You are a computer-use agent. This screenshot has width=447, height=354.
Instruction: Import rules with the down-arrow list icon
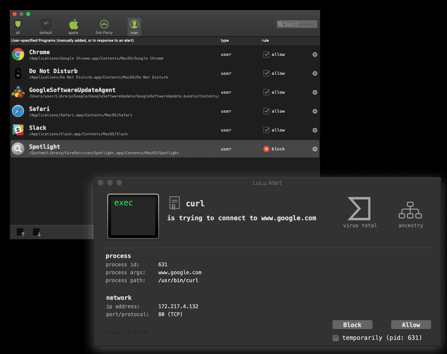click(37, 232)
